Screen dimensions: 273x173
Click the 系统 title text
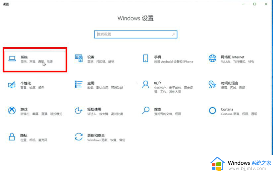[24, 57]
